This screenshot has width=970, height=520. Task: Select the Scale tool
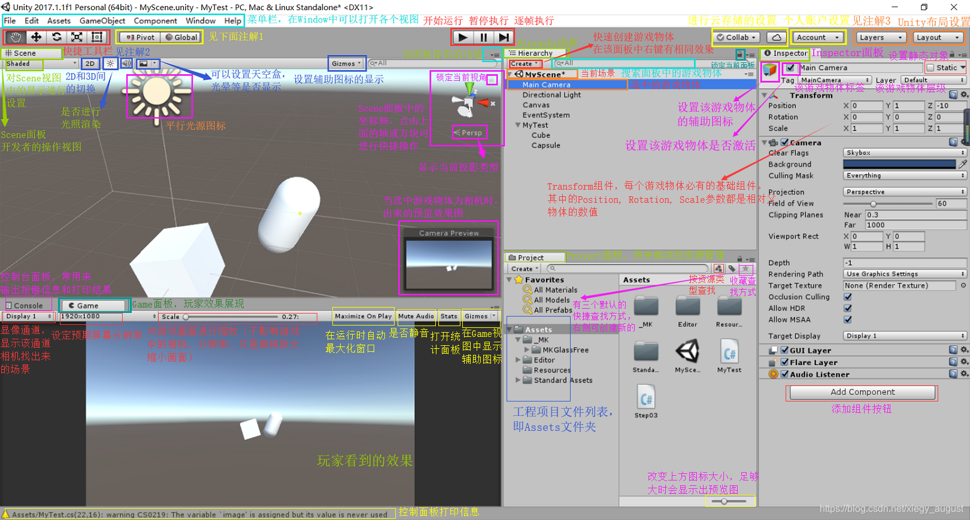[77, 37]
